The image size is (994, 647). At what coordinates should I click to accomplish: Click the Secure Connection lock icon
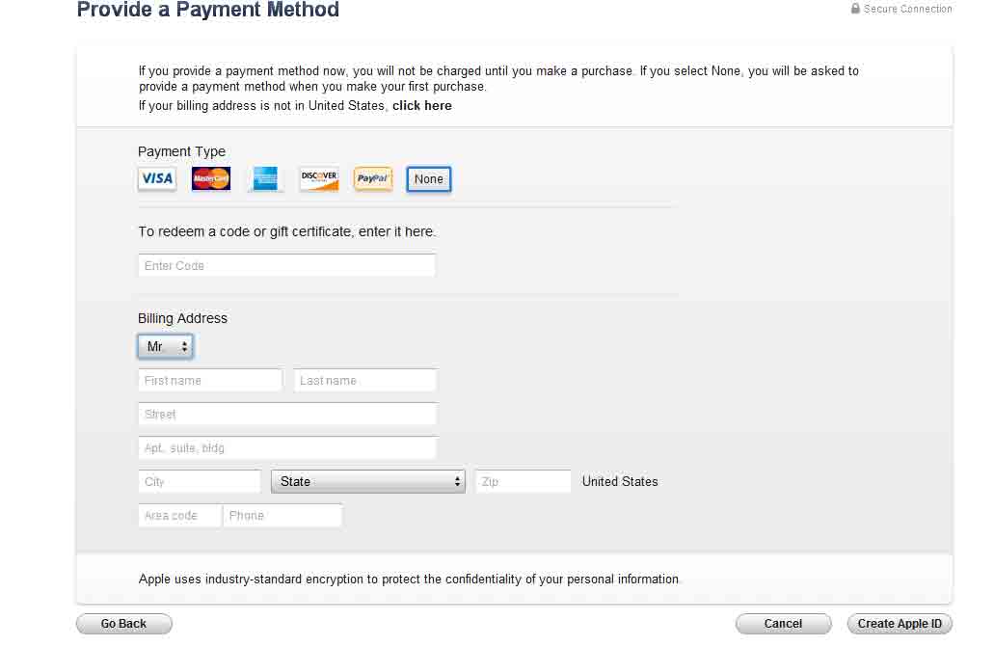pos(855,9)
